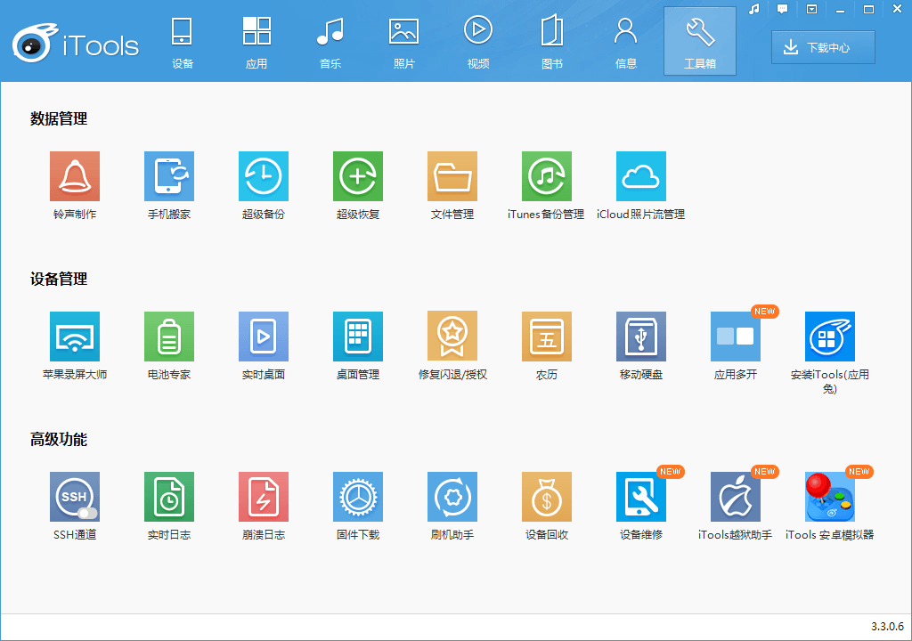
Task: Open 固件下载 firmware download
Action: (x=358, y=497)
